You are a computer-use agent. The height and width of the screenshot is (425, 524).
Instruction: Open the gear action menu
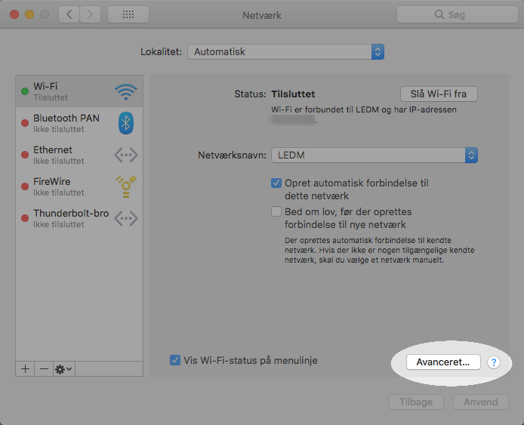[x=64, y=369]
